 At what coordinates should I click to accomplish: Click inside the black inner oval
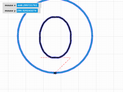[x=55, y=37]
